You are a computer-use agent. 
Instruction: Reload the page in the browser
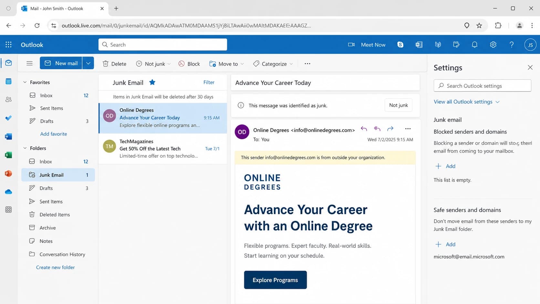pyautogui.click(x=37, y=26)
